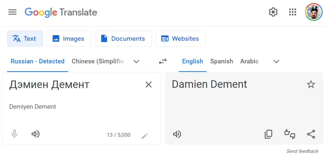Click the Send feedback link
The width and height of the screenshot is (327, 159).
(x=302, y=151)
